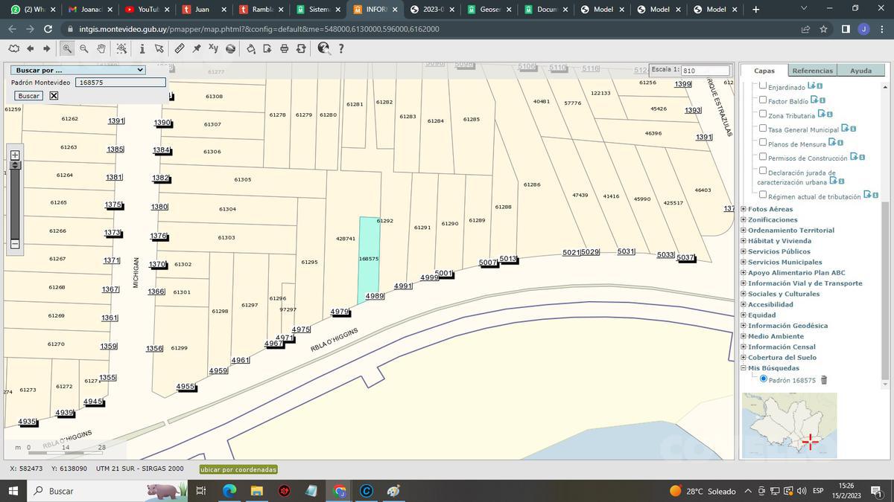
Task: Select the measure ruler tool
Action: [x=180, y=48]
